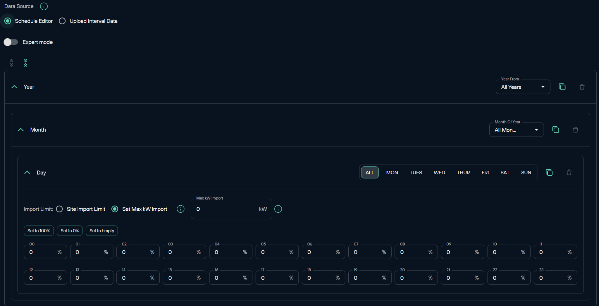The height and width of the screenshot is (306, 599).
Task: Click the hour 01 percentage field
Action: pyautogui.click(x=92, y=252)
